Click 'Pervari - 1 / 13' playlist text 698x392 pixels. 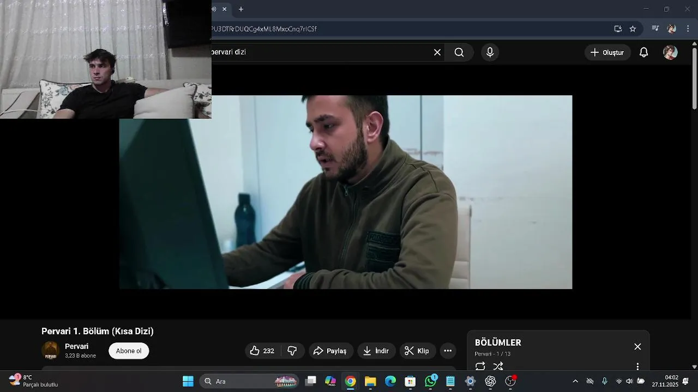[x=492, y=354]
